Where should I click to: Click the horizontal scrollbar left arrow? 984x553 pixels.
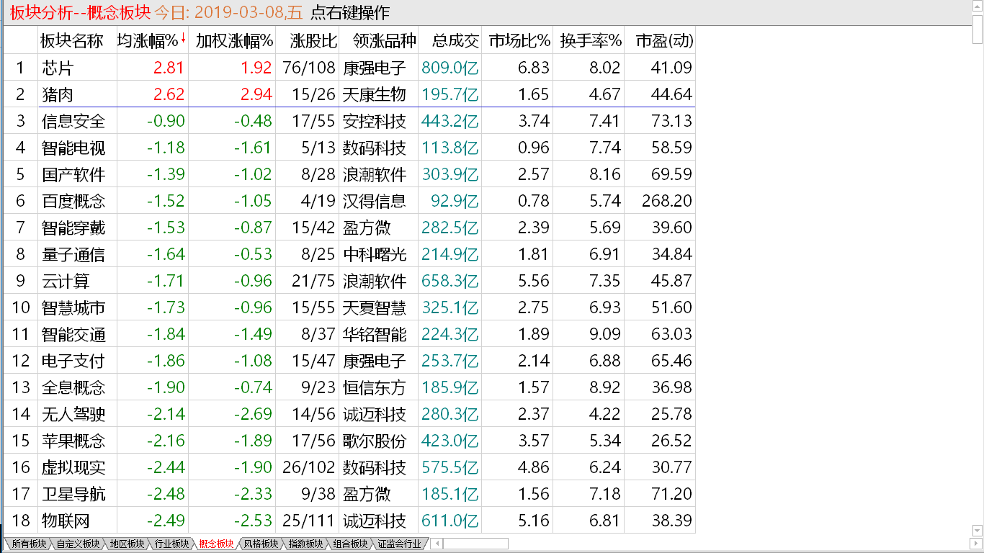pyautogui.click(x=437, y=544)
